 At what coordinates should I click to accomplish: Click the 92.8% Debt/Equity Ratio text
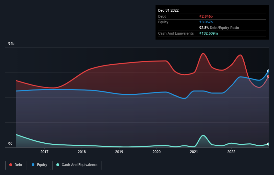coord(219,28)
